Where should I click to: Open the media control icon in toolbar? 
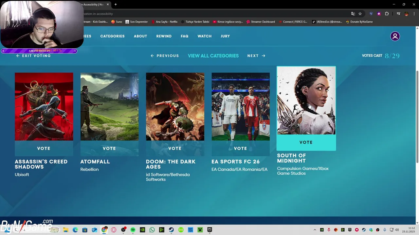point(398,14)
